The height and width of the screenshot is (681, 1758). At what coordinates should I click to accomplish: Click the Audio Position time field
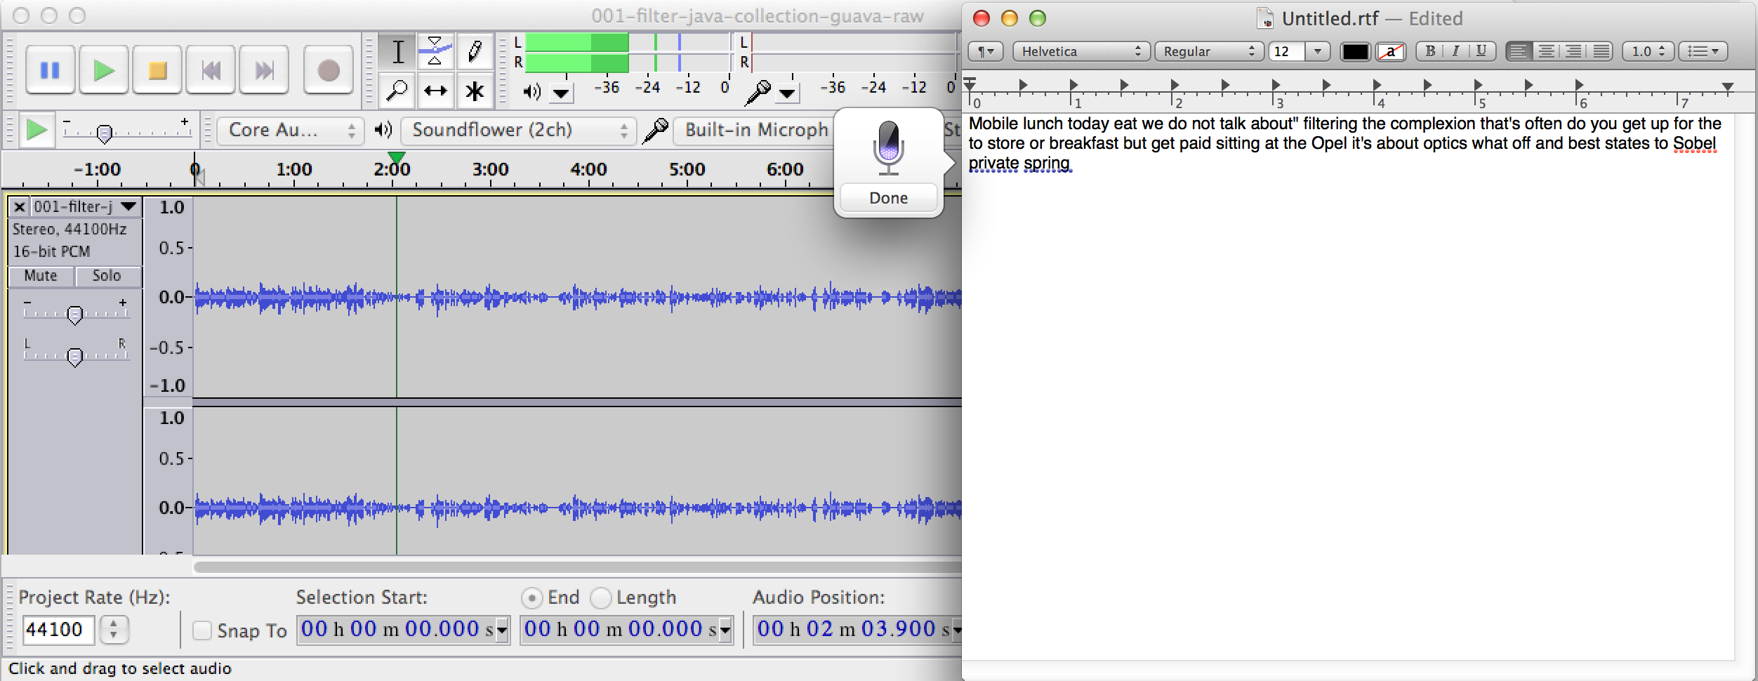852,629
